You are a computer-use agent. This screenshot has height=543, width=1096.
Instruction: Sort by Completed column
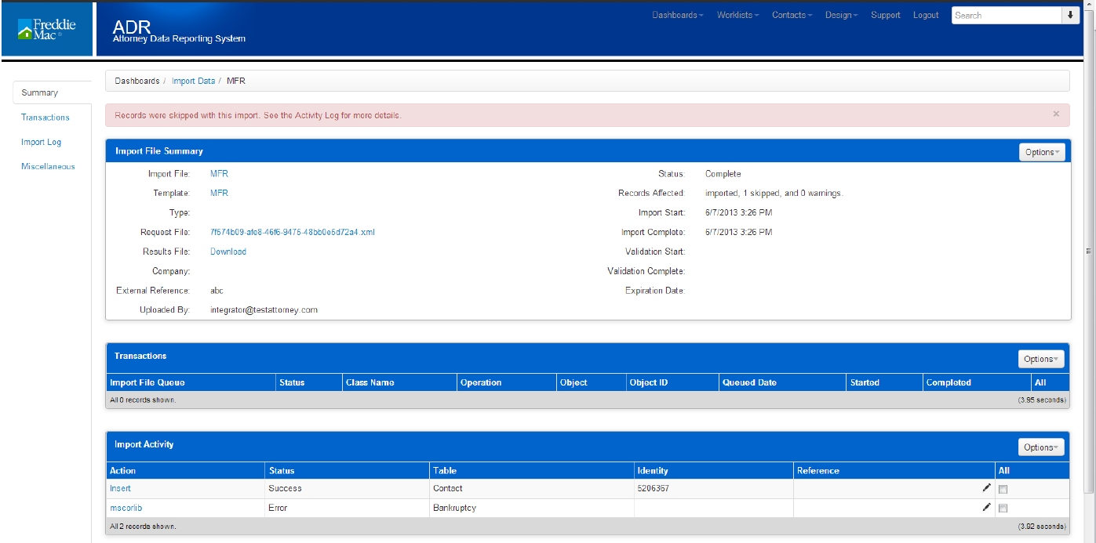coord(949,382)
